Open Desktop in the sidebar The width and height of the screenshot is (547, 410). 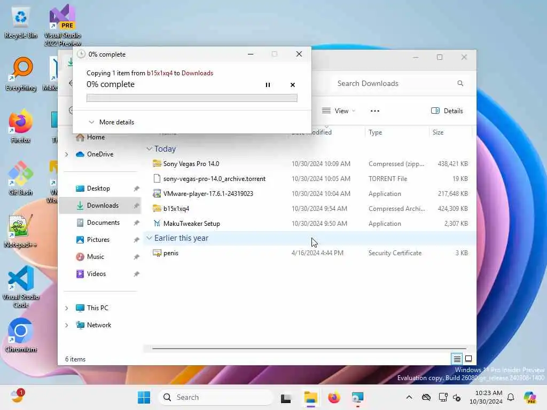pyautogui.click(x=98, y=188)
